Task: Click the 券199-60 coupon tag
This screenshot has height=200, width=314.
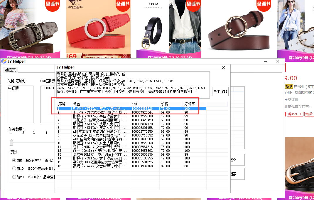Action: point(295,114)
